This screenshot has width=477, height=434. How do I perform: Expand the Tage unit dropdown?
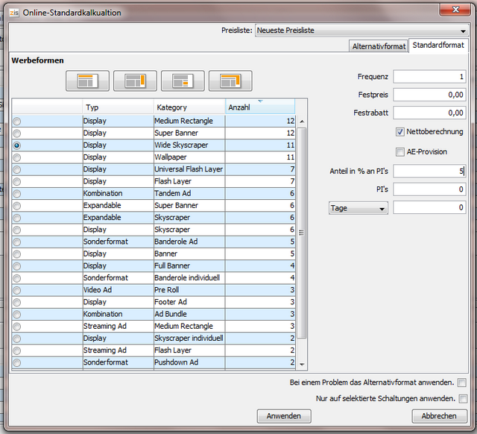click(358, 209)
